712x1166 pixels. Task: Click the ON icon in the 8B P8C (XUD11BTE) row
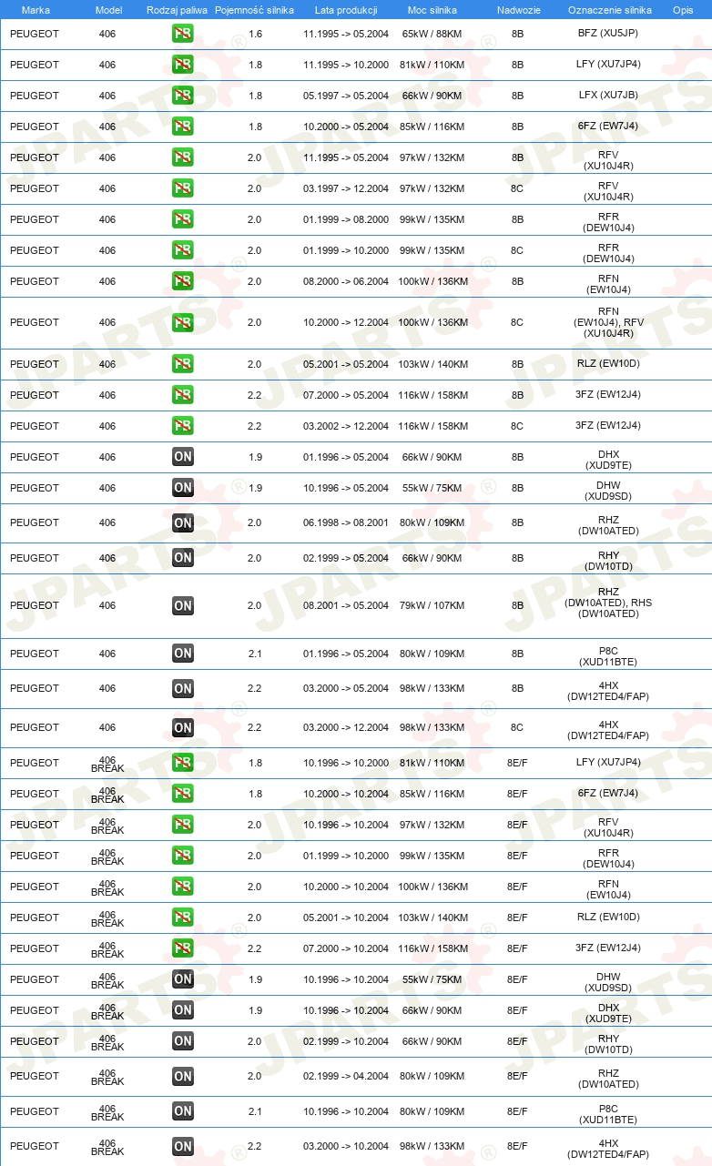coord(183,654)
